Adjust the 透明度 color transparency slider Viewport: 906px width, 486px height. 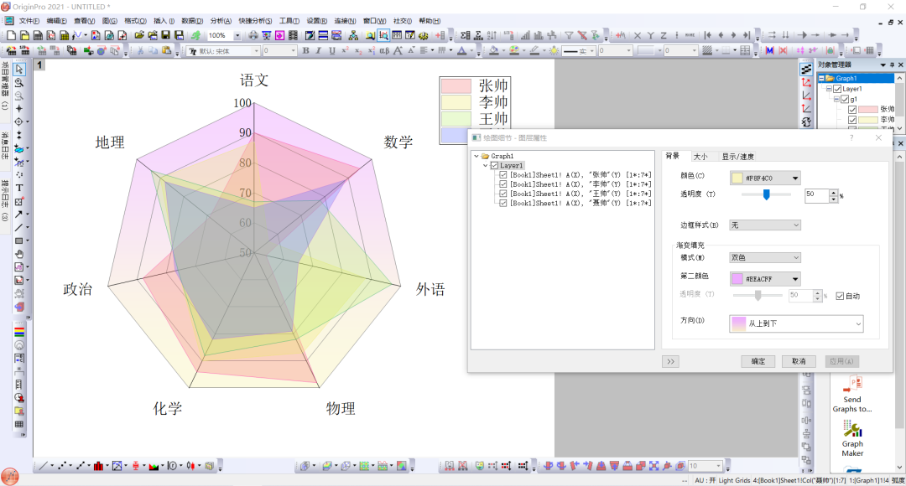(x=766, y=194)
